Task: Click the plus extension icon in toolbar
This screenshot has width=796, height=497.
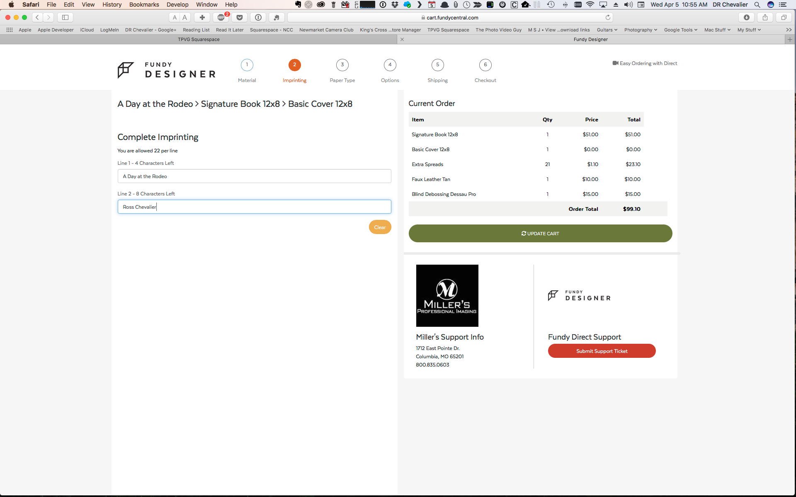Action: [x=202, y=17]
